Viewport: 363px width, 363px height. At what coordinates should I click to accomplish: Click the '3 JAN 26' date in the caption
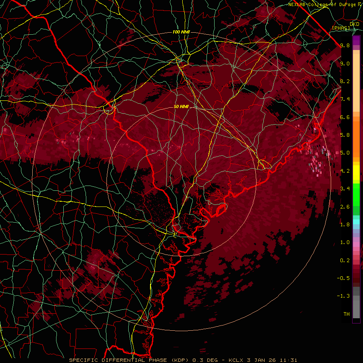[261, 360]
